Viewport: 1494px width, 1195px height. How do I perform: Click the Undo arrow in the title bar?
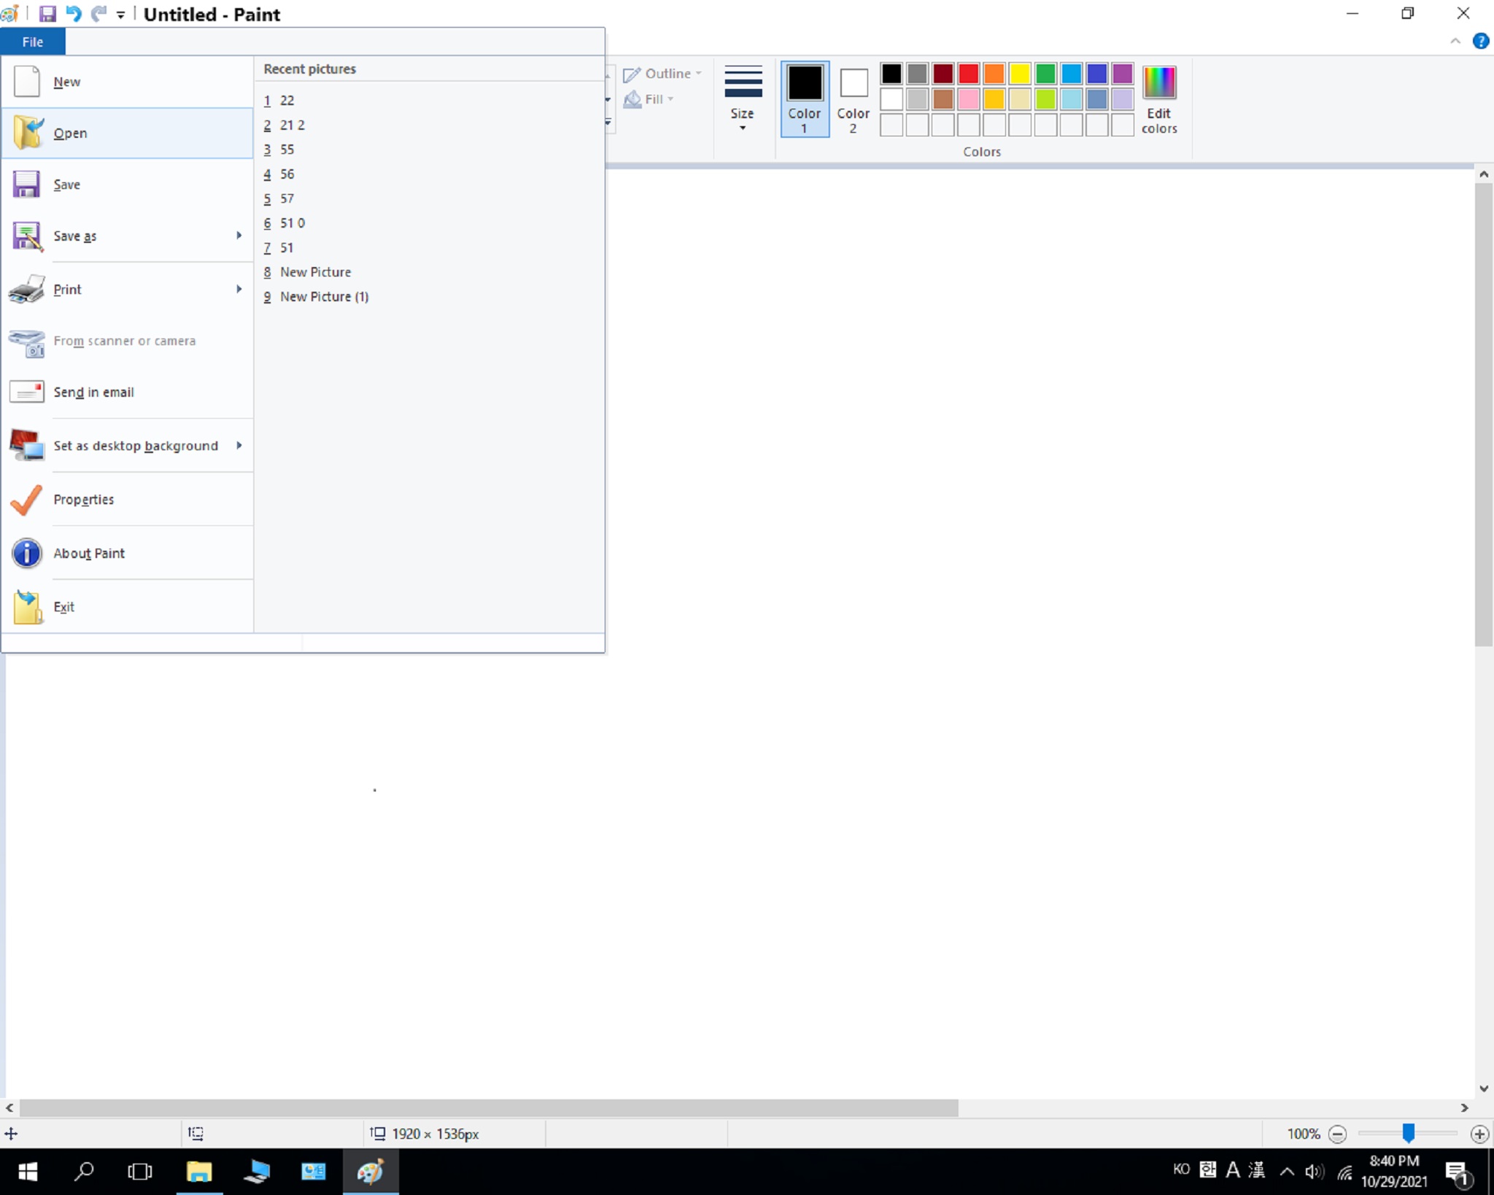pyautogui.click(x=74, y=13)
